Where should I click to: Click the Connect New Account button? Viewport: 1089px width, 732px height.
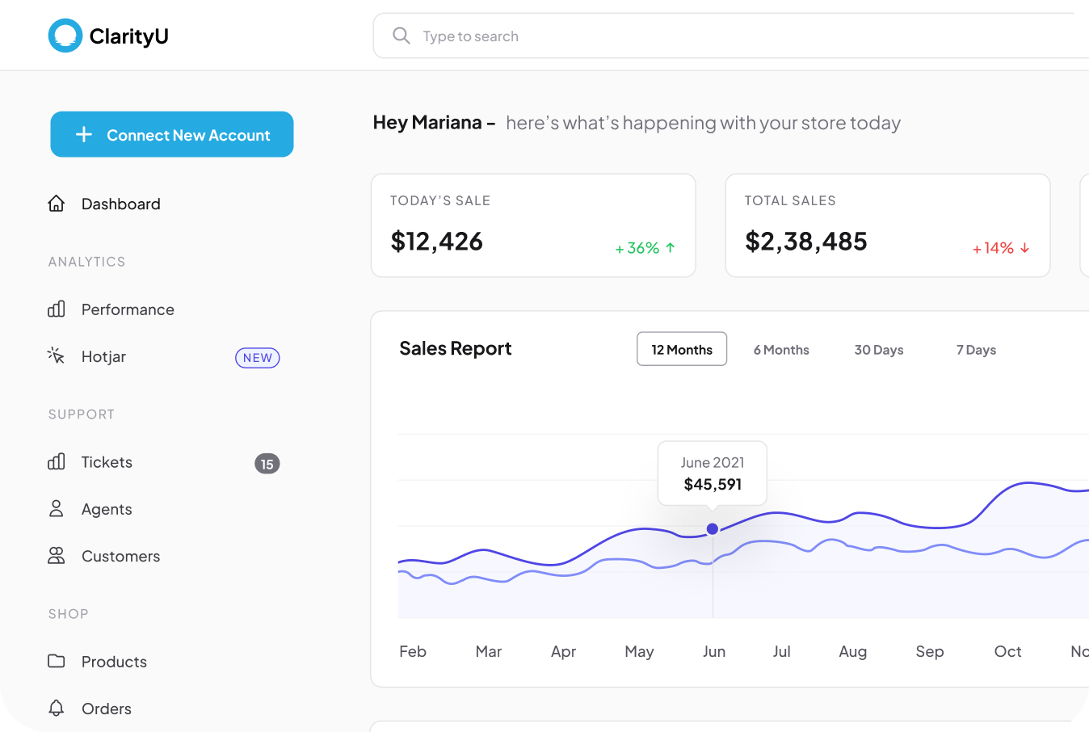click(172, 134)
